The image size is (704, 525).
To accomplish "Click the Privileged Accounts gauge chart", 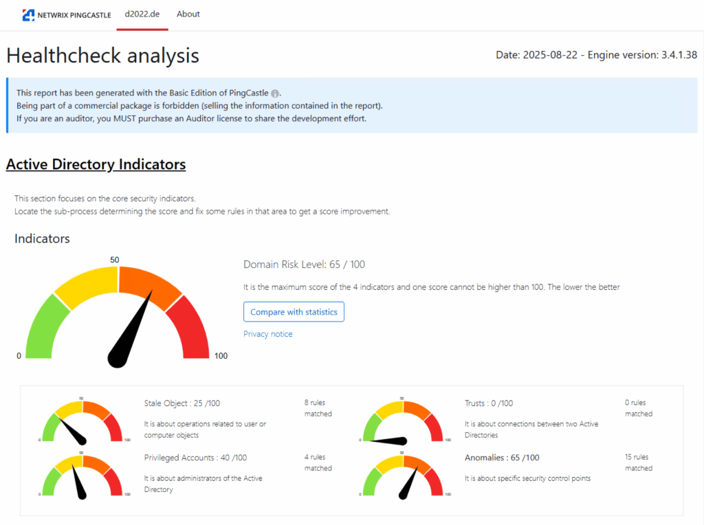I will (x=82, y=475).
